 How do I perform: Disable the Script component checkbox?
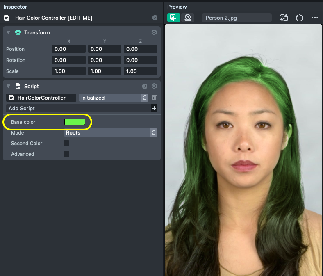tap(145, 86)
